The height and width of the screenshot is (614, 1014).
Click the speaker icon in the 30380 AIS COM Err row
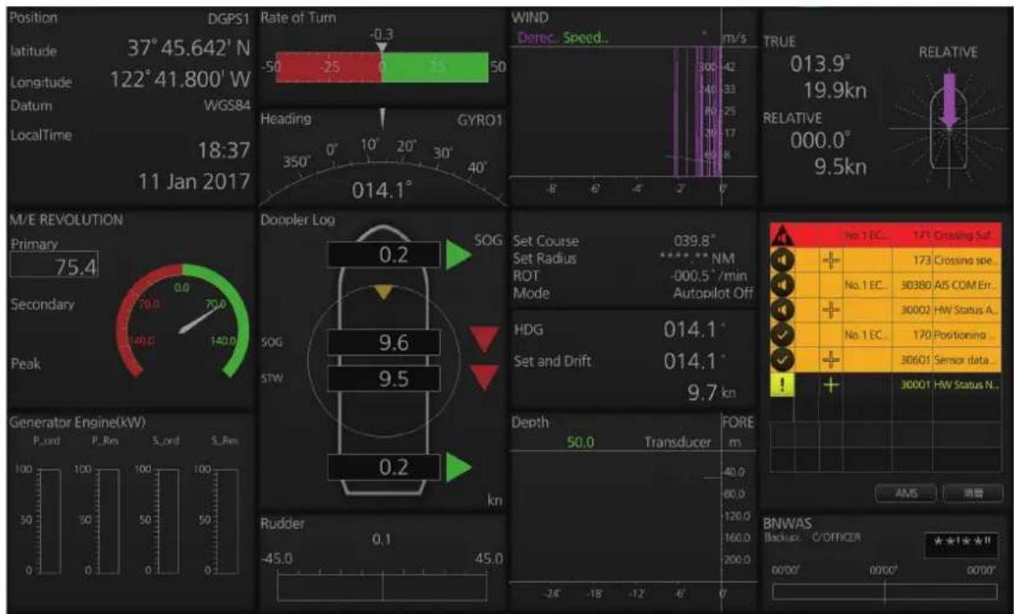782,285
